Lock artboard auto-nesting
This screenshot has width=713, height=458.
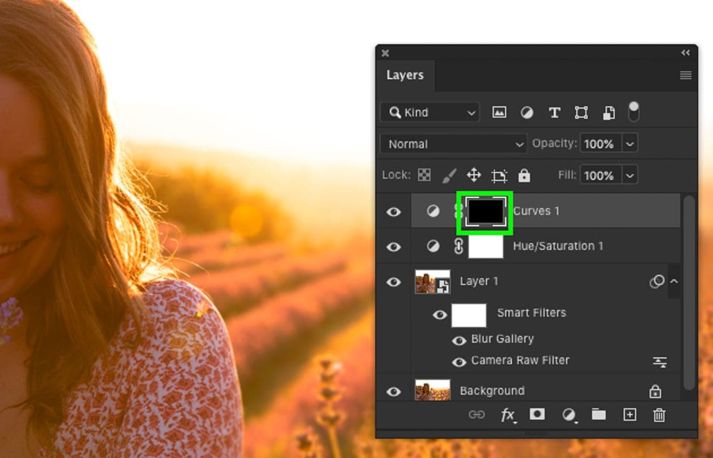point(499,175)
